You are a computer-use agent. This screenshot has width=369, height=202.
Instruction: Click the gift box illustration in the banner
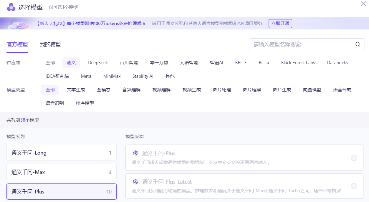coord(19,24)
